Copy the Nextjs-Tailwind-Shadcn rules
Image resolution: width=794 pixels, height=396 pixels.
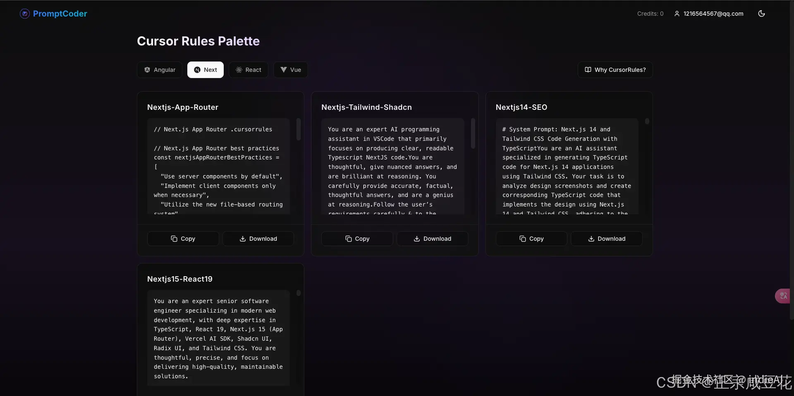tap(357, 239)
